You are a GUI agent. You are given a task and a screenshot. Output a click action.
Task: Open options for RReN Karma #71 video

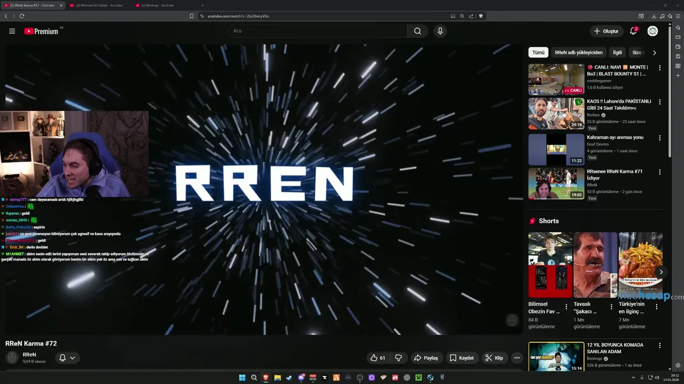(659, 172)
